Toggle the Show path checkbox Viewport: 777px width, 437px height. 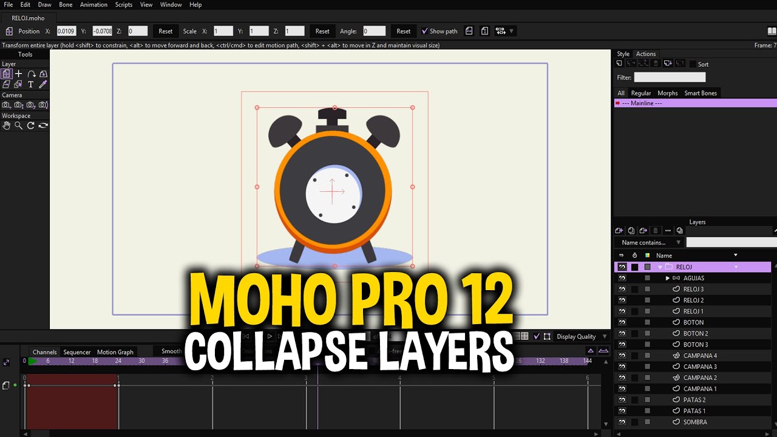point(425,31)
